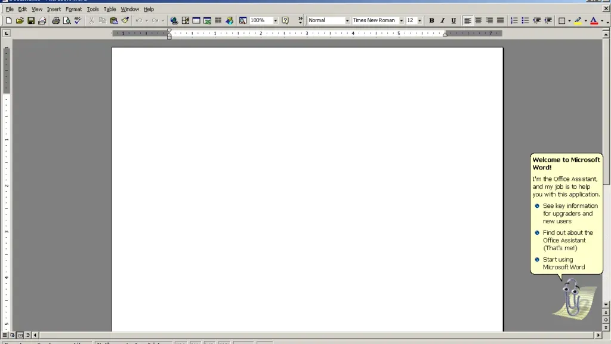Set Align Left paragraph alignment
This screenshot has width=611, height=344.
click(467, 21)
